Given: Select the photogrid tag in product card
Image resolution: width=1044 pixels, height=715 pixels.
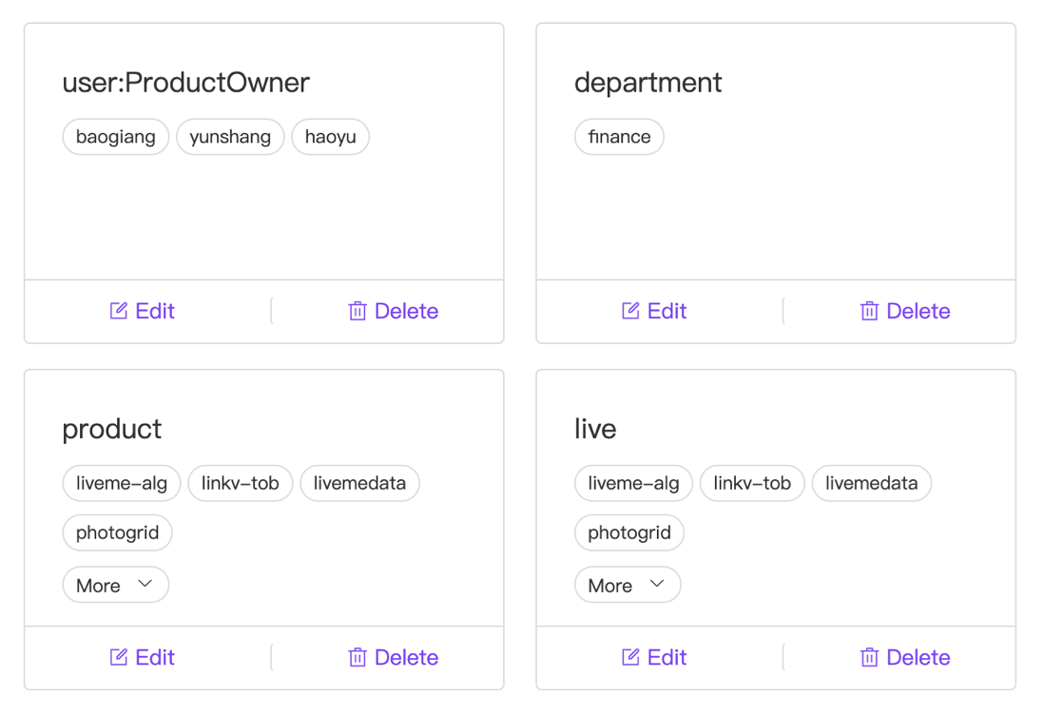Looking at the screenshot, I should coord(117,532).
